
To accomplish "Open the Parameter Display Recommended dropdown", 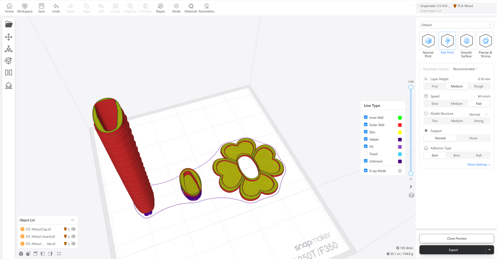I will (466, 69).
